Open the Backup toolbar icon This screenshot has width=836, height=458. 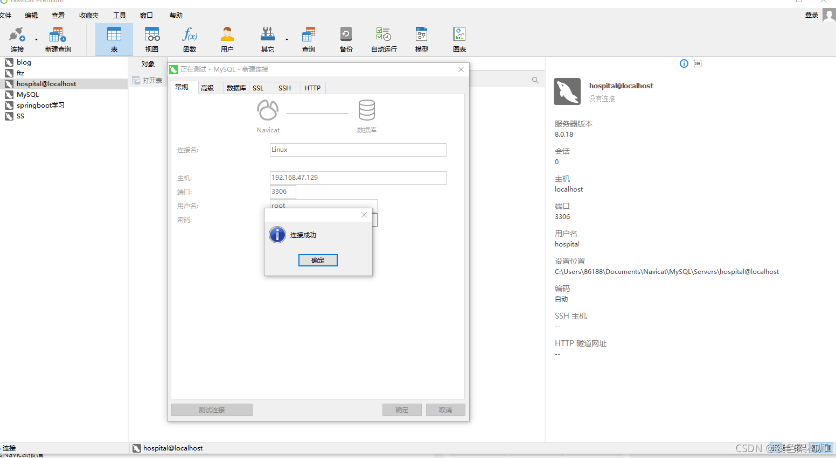pyautogui.click(x=346, y=40)
